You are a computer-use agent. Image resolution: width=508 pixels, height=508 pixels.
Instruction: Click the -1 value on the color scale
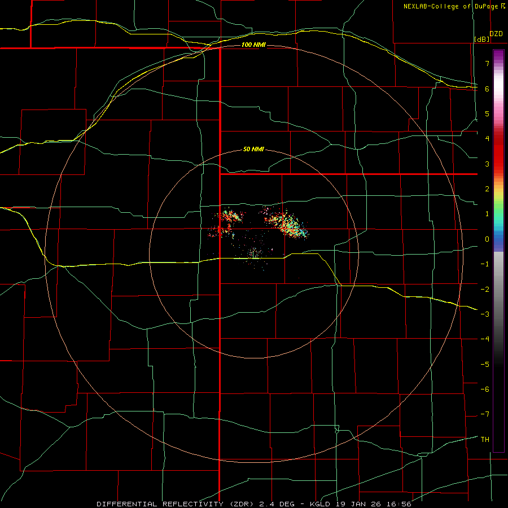click(485, 264)
